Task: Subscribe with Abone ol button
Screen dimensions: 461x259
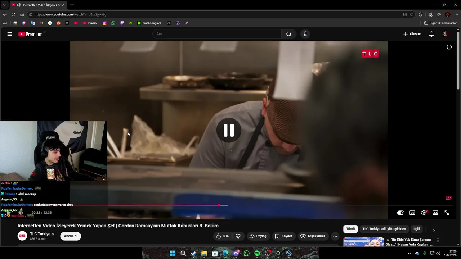Action: tap(71, 236)
